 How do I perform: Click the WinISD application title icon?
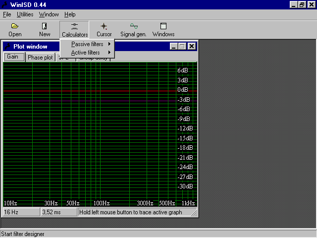(x=4, y=4)
